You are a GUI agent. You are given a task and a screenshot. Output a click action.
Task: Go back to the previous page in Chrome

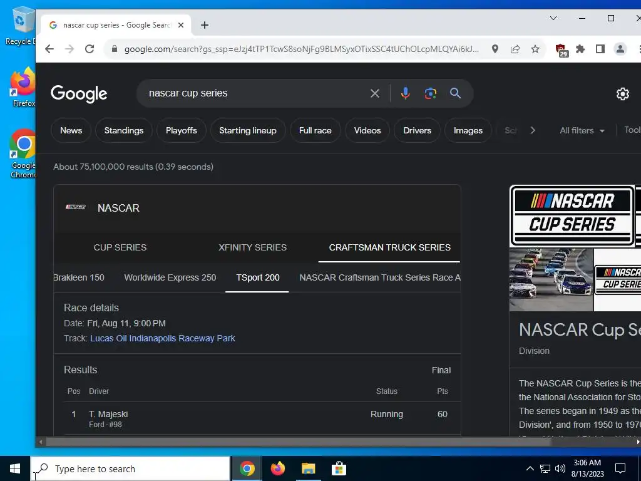pos(49,49)
